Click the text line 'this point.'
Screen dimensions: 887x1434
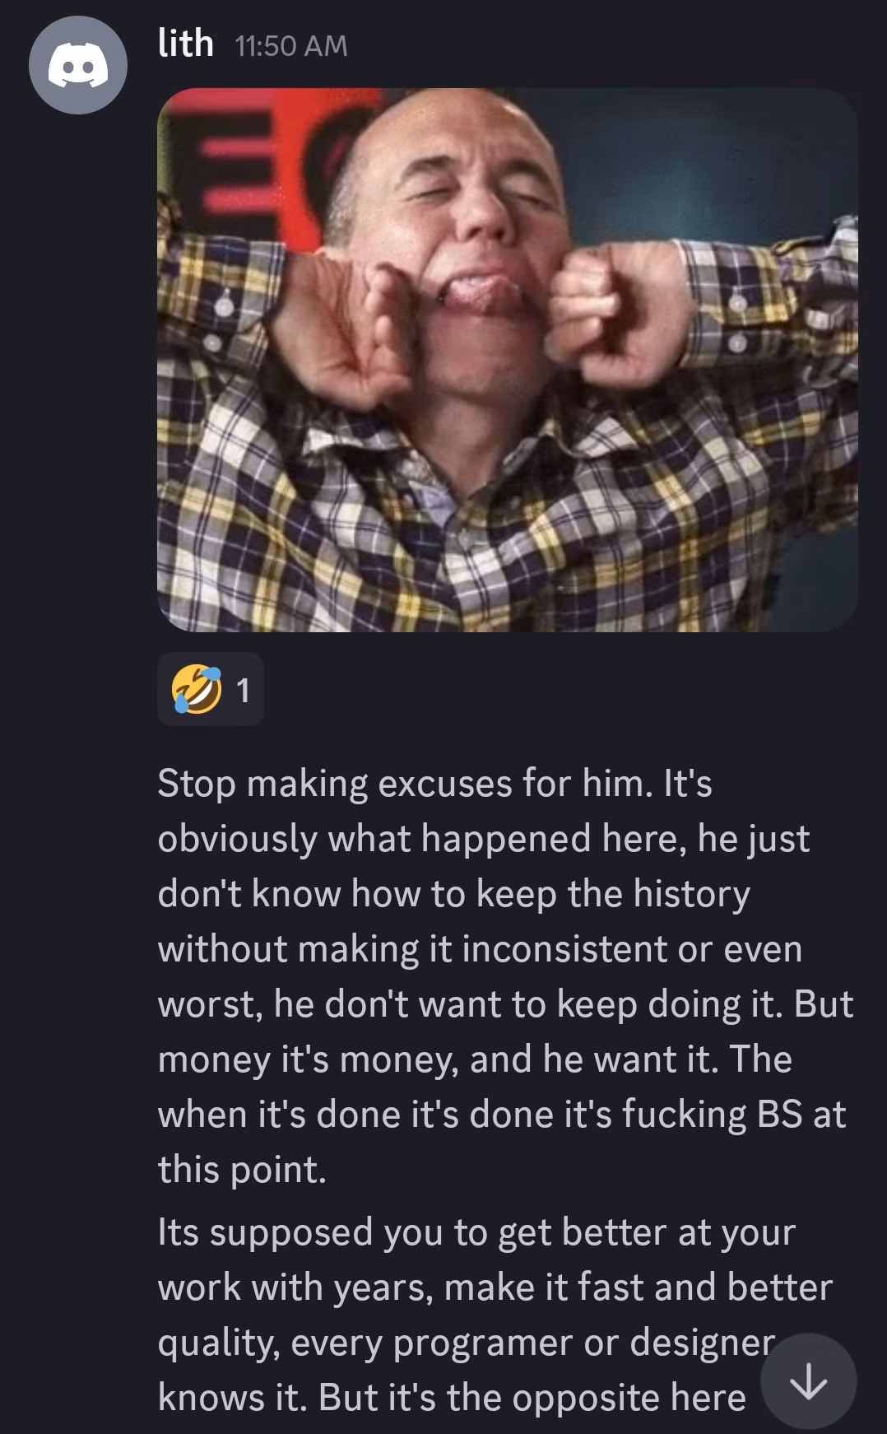[x=242, y=1169]
